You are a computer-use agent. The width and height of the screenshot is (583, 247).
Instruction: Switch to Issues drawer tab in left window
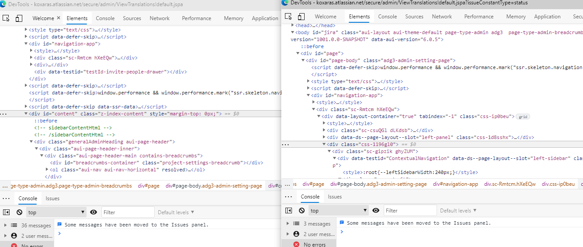click(52, 198)
